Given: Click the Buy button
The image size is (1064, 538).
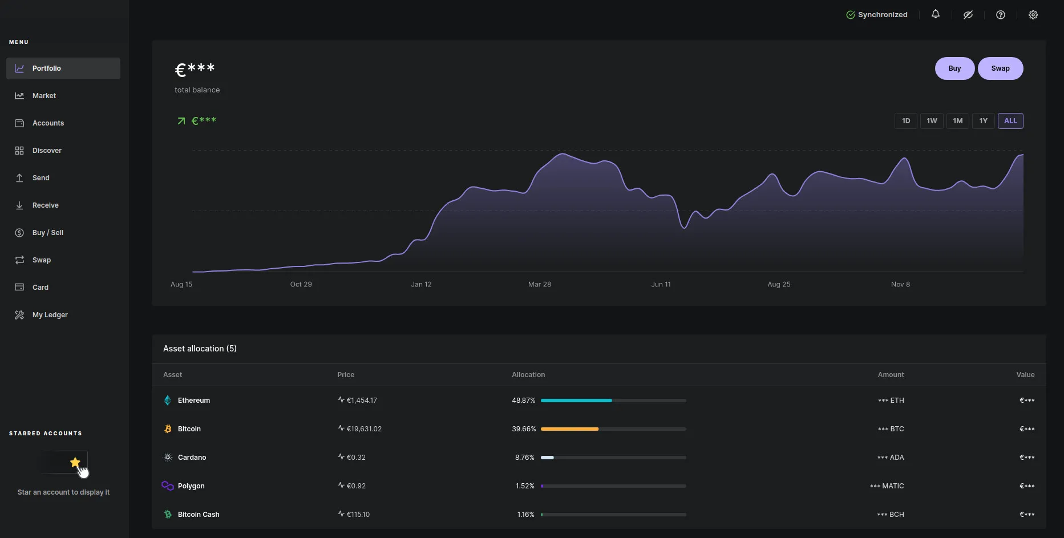Looking at the screenshot, I should (954, 68).
